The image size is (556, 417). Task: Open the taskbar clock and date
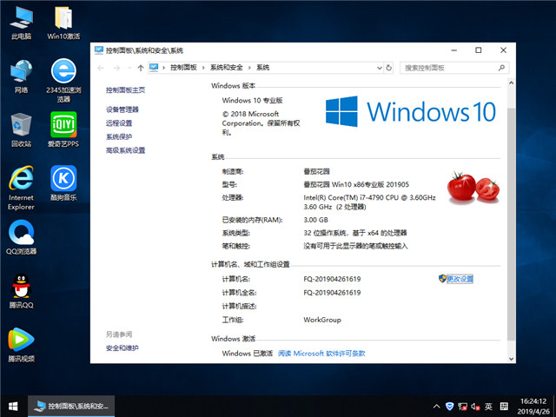point(533,407)
